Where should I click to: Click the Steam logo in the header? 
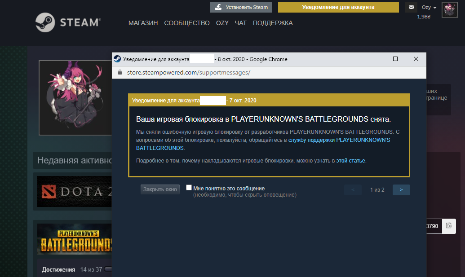[x=68, y=22]
